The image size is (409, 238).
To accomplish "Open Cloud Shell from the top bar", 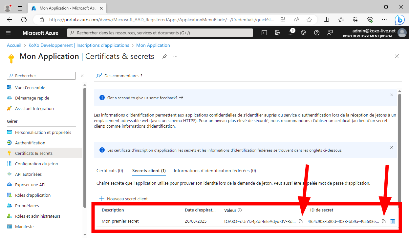I will click(x=264, y=33).
